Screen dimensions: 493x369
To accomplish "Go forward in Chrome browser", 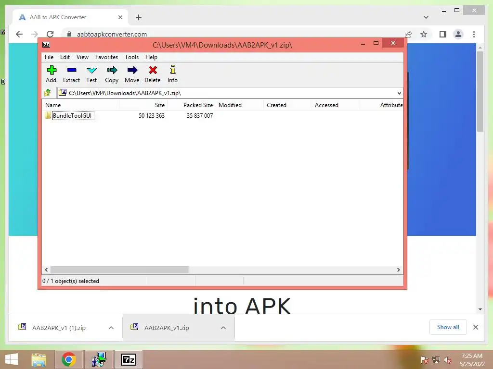I will 35,34.
